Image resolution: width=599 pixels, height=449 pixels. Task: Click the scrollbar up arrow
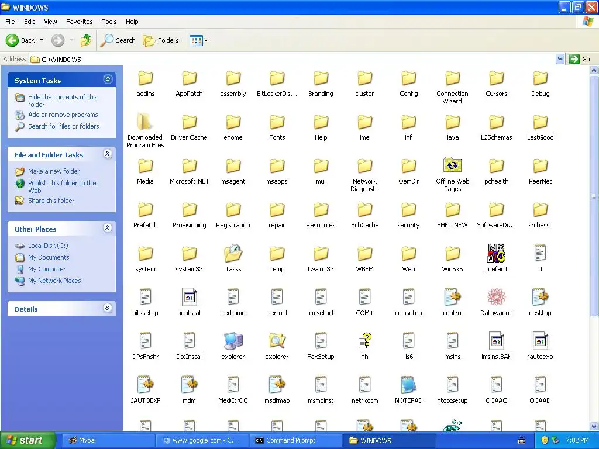point(594,70)
